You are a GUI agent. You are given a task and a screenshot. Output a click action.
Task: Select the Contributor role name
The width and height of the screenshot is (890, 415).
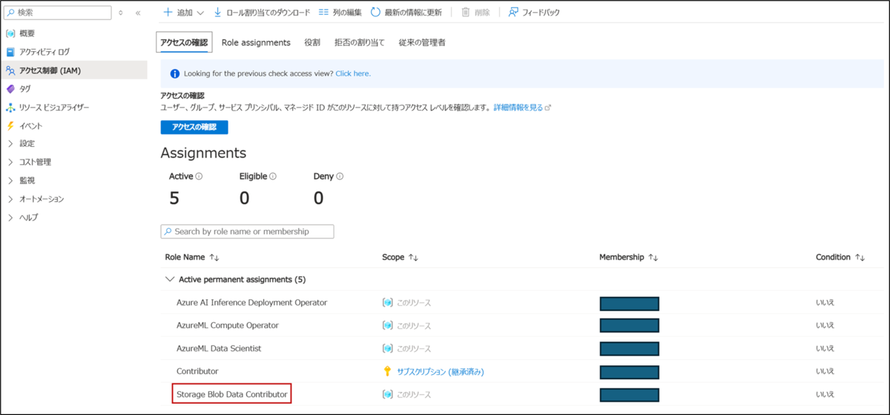[x=197, y=371]
